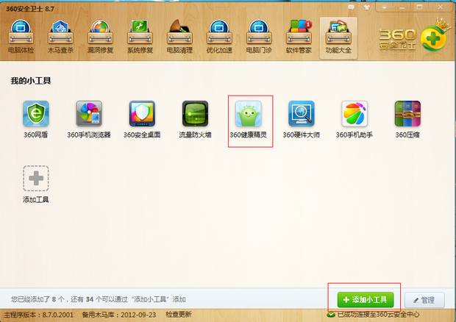Launch 流量防火墙 tool
This screenshot has width=456, height=322.
pos(195,120)
